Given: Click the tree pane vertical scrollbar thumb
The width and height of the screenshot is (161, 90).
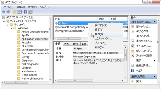Looking at the screenshot, I should click(50, 29).
